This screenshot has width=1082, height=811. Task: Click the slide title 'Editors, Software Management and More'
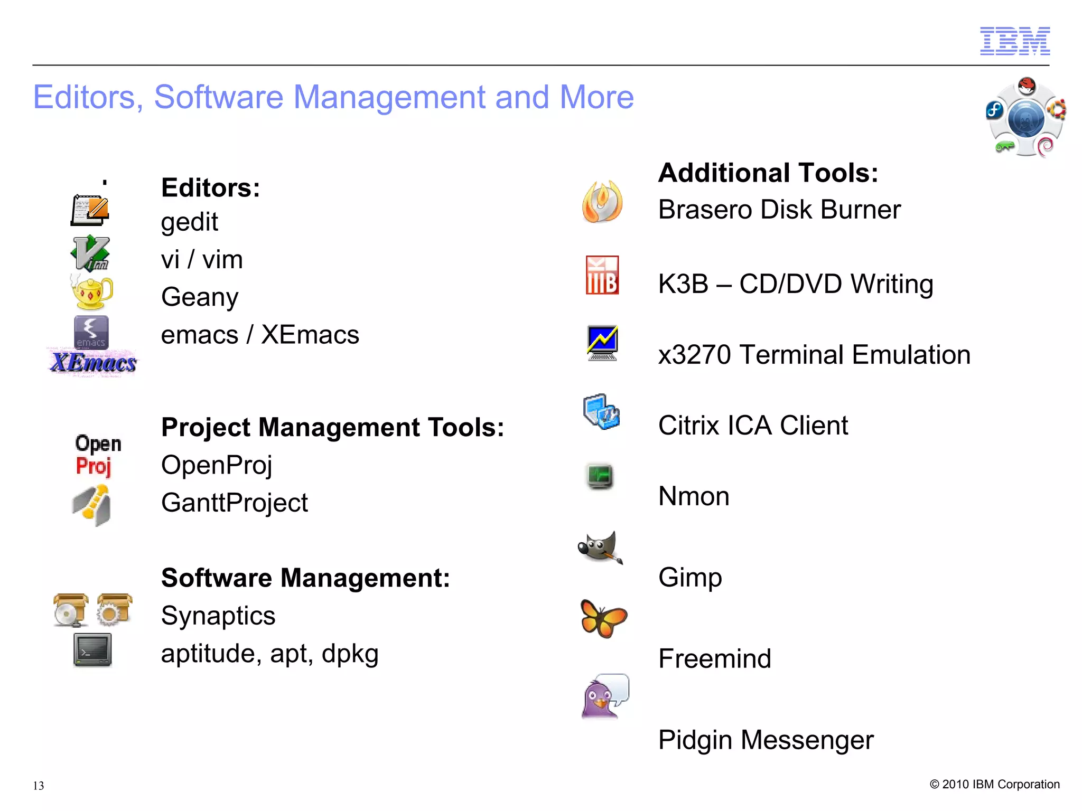tap(333, 97)
